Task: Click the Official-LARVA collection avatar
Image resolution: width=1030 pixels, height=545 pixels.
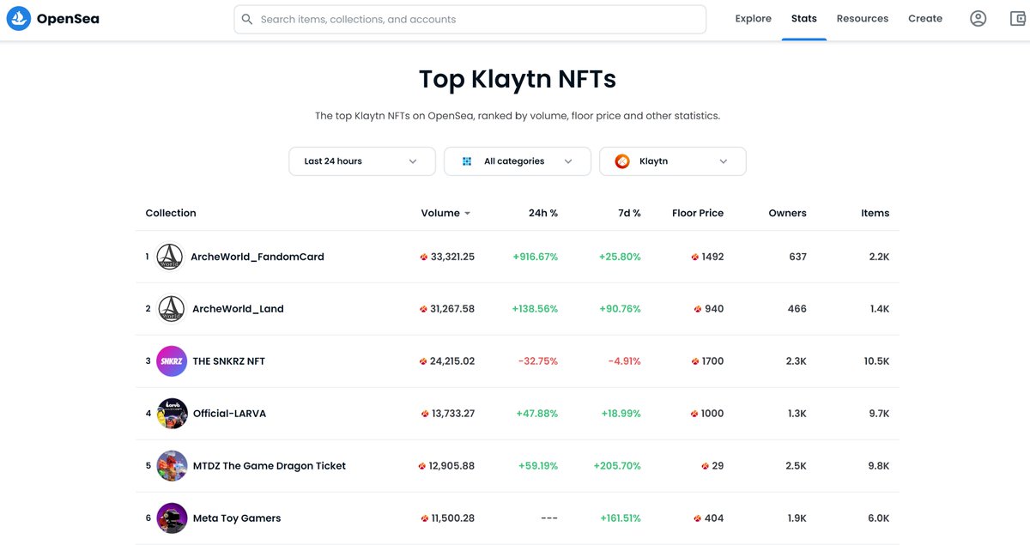Action: (171, 413)
